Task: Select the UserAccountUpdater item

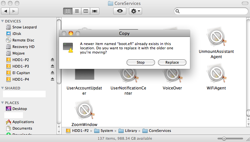Action: coord(84,82)
